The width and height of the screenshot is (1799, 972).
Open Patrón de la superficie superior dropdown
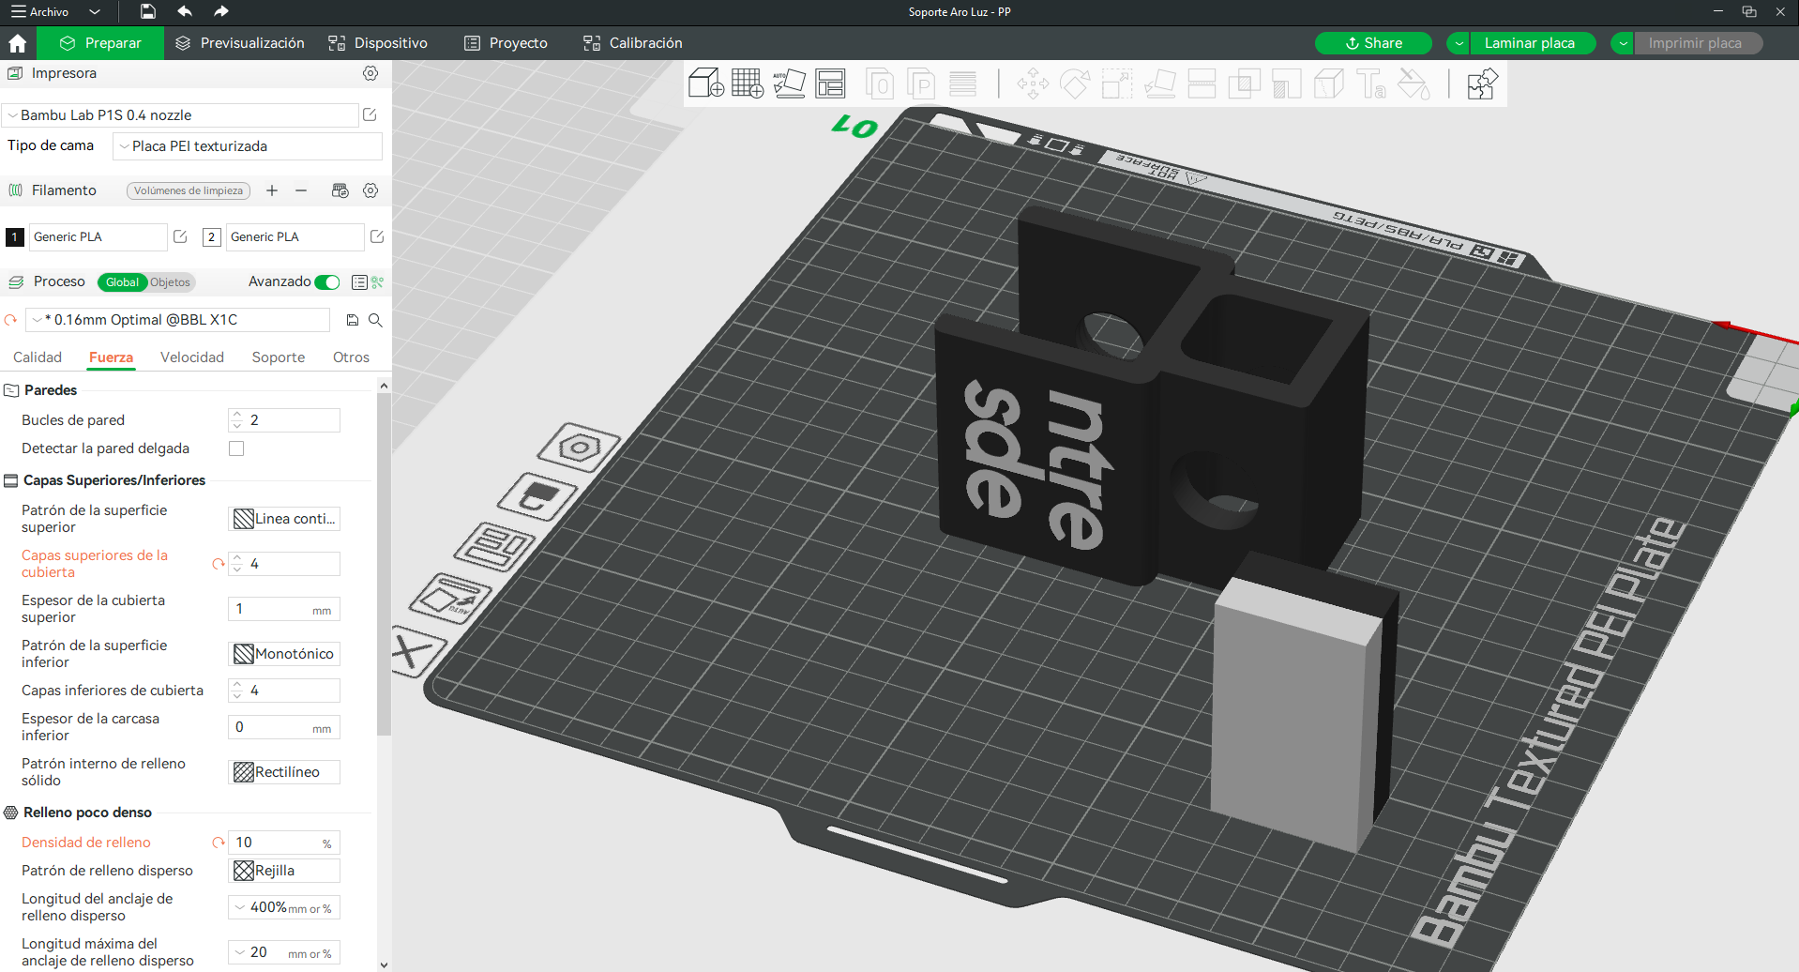tap(284, 519)
